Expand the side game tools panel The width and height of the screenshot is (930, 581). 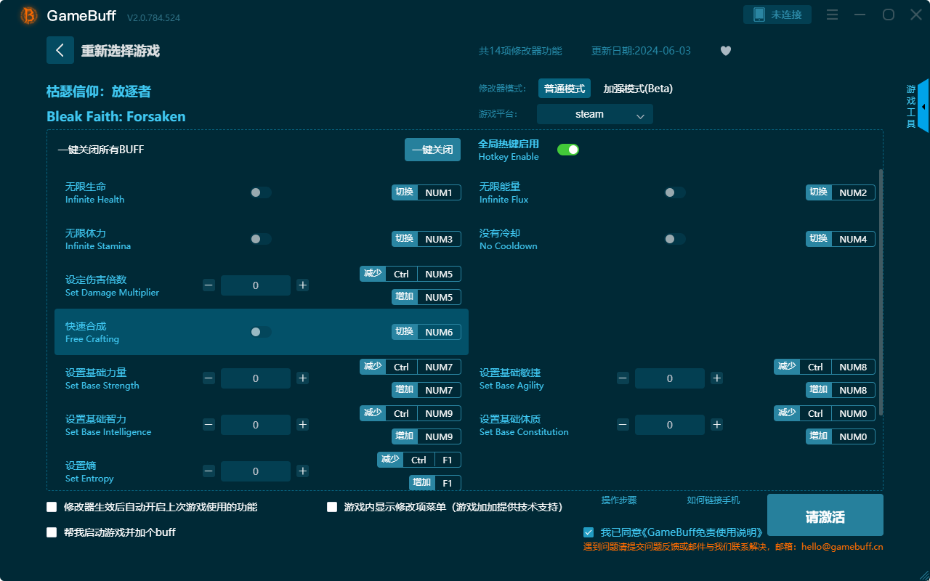(923, 106)
